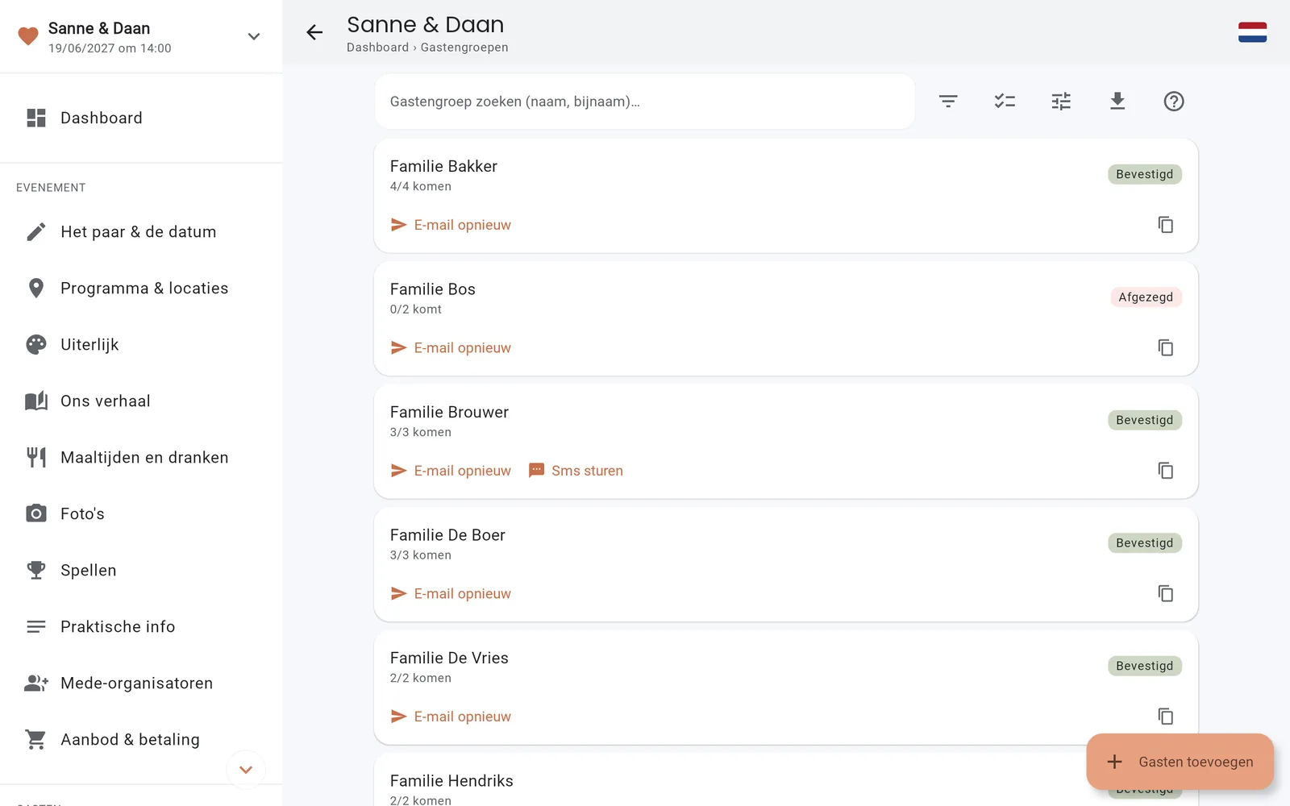Focus the Gastengroep zoeken search field

coord(645,102)
